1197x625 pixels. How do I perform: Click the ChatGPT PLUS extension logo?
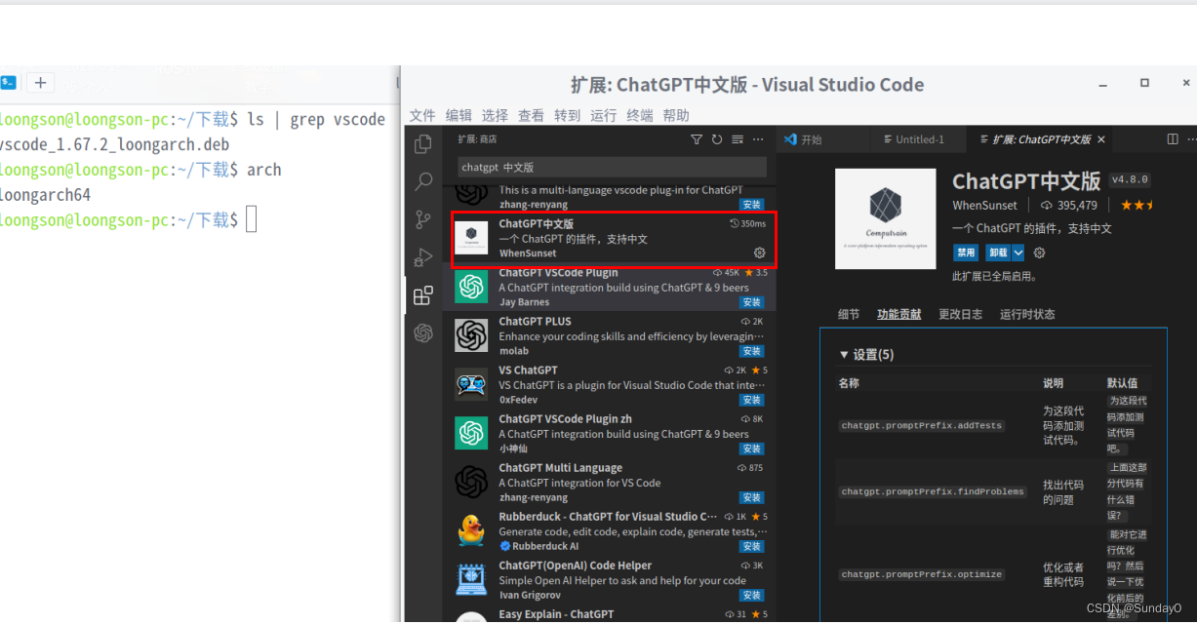(471, 335)
